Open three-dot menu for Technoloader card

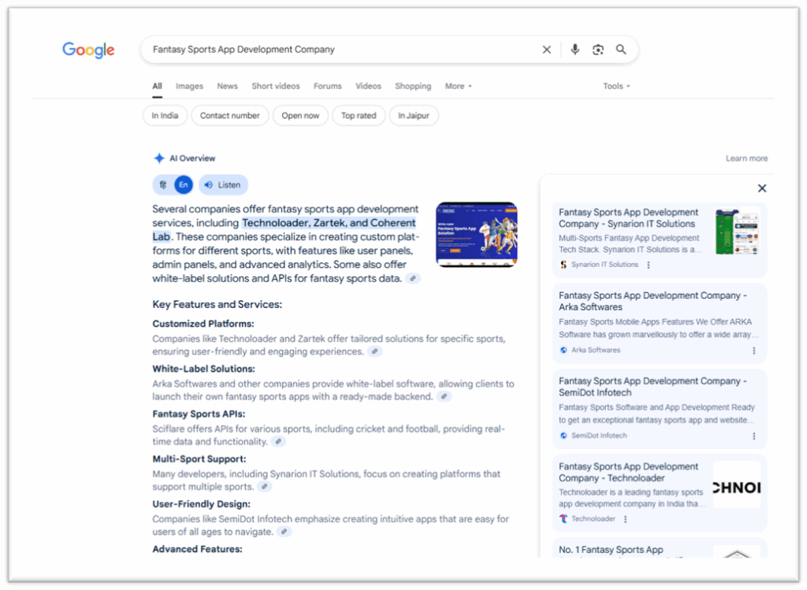click(625, 519)
